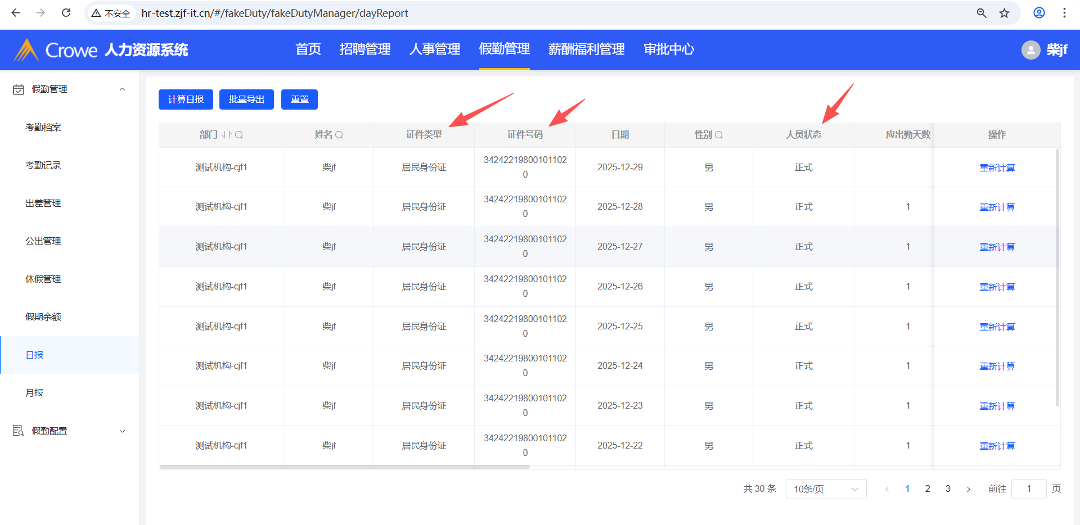
Task: Bookmark this page using the star icon
Action: click(x=1004, y=13)
